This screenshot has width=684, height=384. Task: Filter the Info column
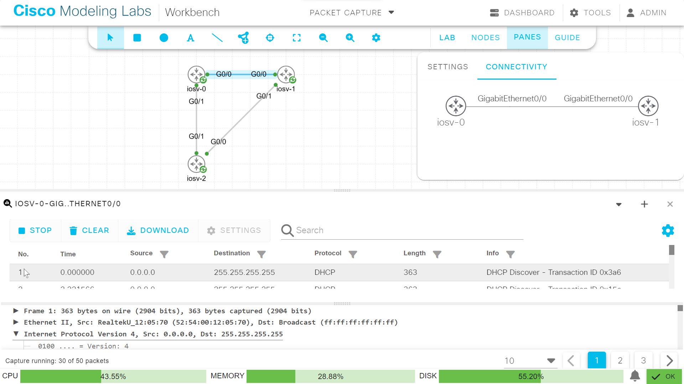tap(511, 254)
